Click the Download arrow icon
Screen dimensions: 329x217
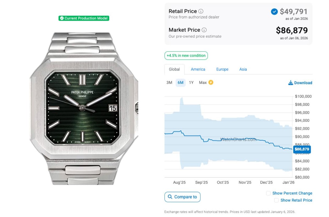(291, 83)
